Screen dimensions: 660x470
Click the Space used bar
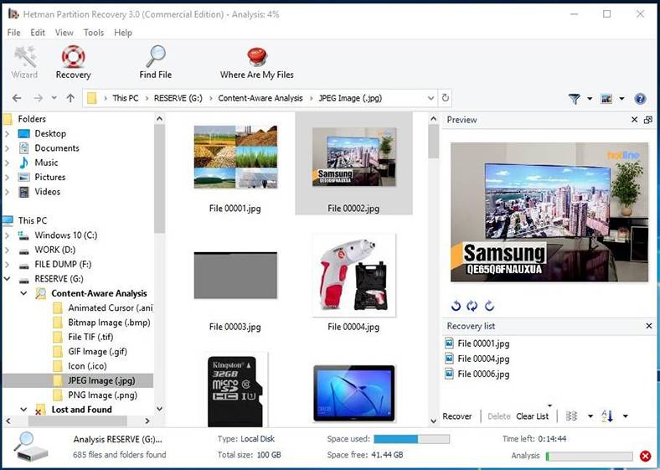tap(411, 439)
